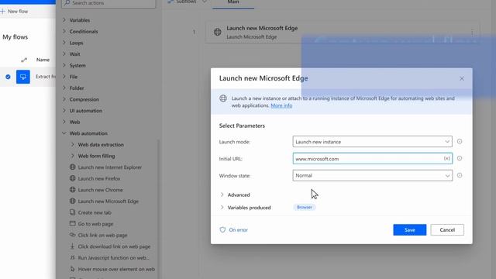
Task: Select Go to web page action
Action: click(95, 224)
